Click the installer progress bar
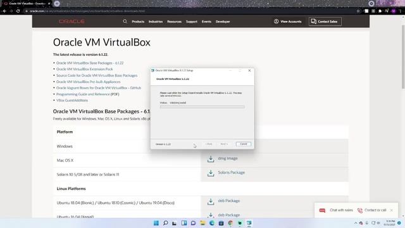The image size is (405, 228). click(202, 107)
